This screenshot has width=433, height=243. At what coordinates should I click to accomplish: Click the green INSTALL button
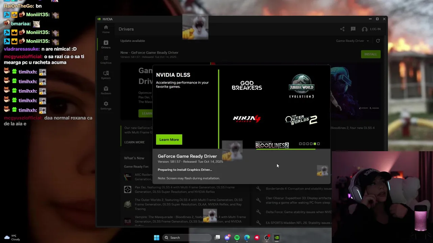click(x=371, y=54)
